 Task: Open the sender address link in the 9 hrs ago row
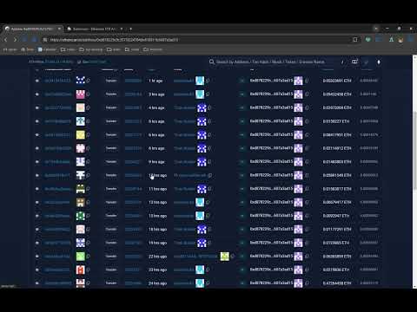tap(185, 162)
